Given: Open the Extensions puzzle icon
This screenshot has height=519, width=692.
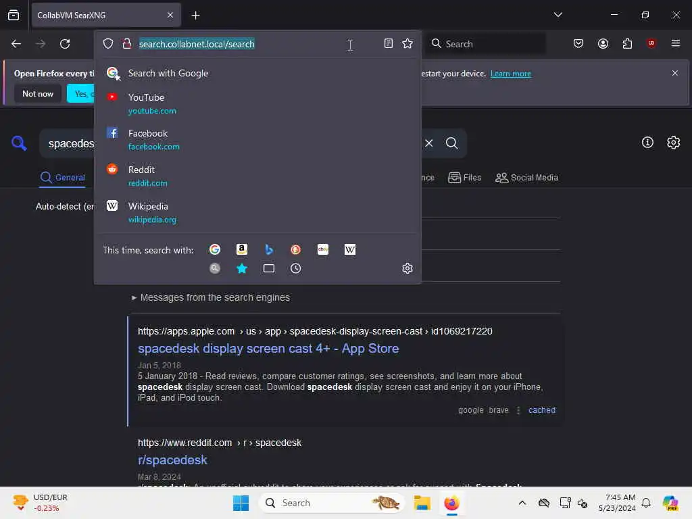Looking at the screenshot, I should tap(627, 43).
